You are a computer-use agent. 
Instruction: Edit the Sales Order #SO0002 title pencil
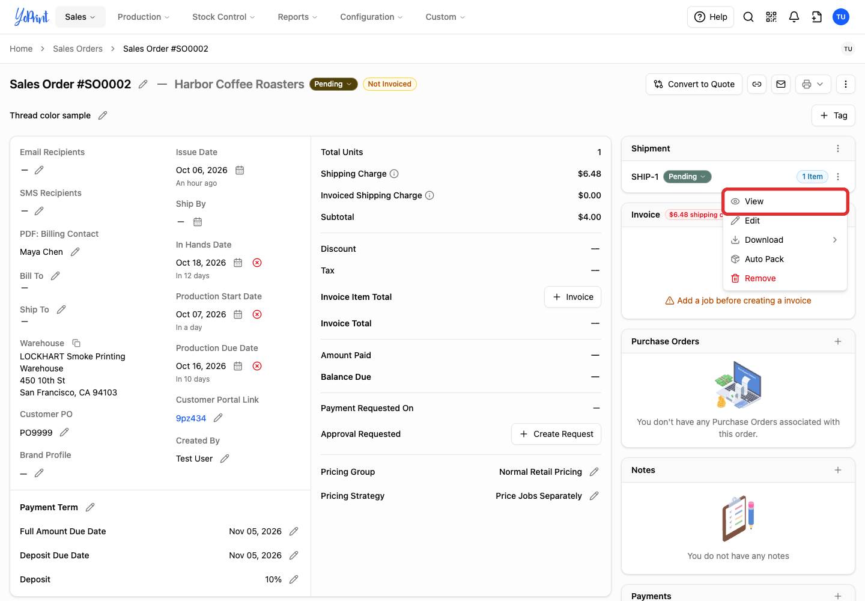click(x=143, y=84)
